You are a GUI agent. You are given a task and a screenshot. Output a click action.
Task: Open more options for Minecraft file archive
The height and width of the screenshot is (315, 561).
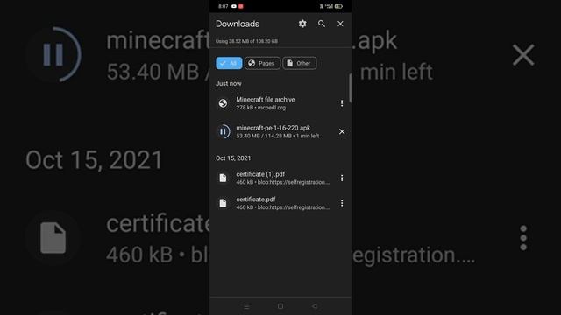coord(342,103)
